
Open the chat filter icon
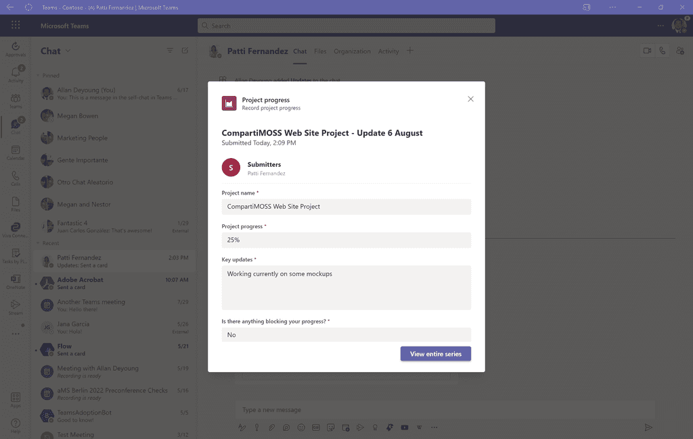click(x=170, y=51)
